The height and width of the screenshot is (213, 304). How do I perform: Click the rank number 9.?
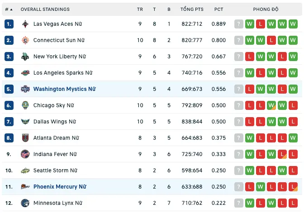(x=9, y=154)
